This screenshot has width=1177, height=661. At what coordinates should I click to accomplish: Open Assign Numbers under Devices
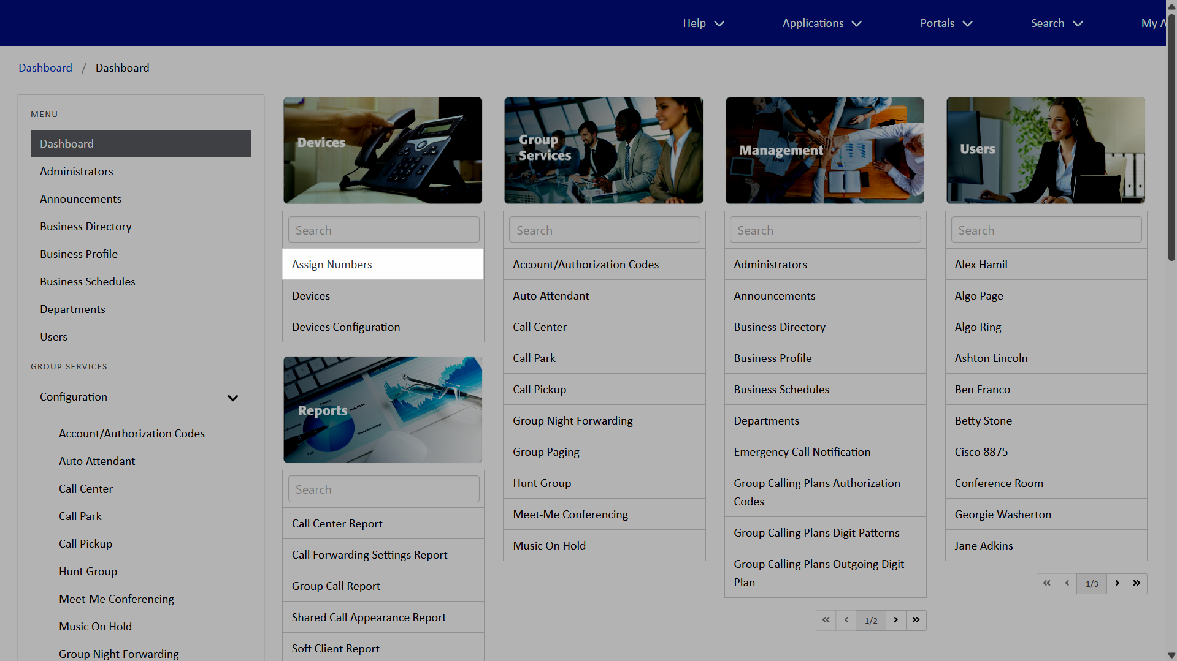332,265
